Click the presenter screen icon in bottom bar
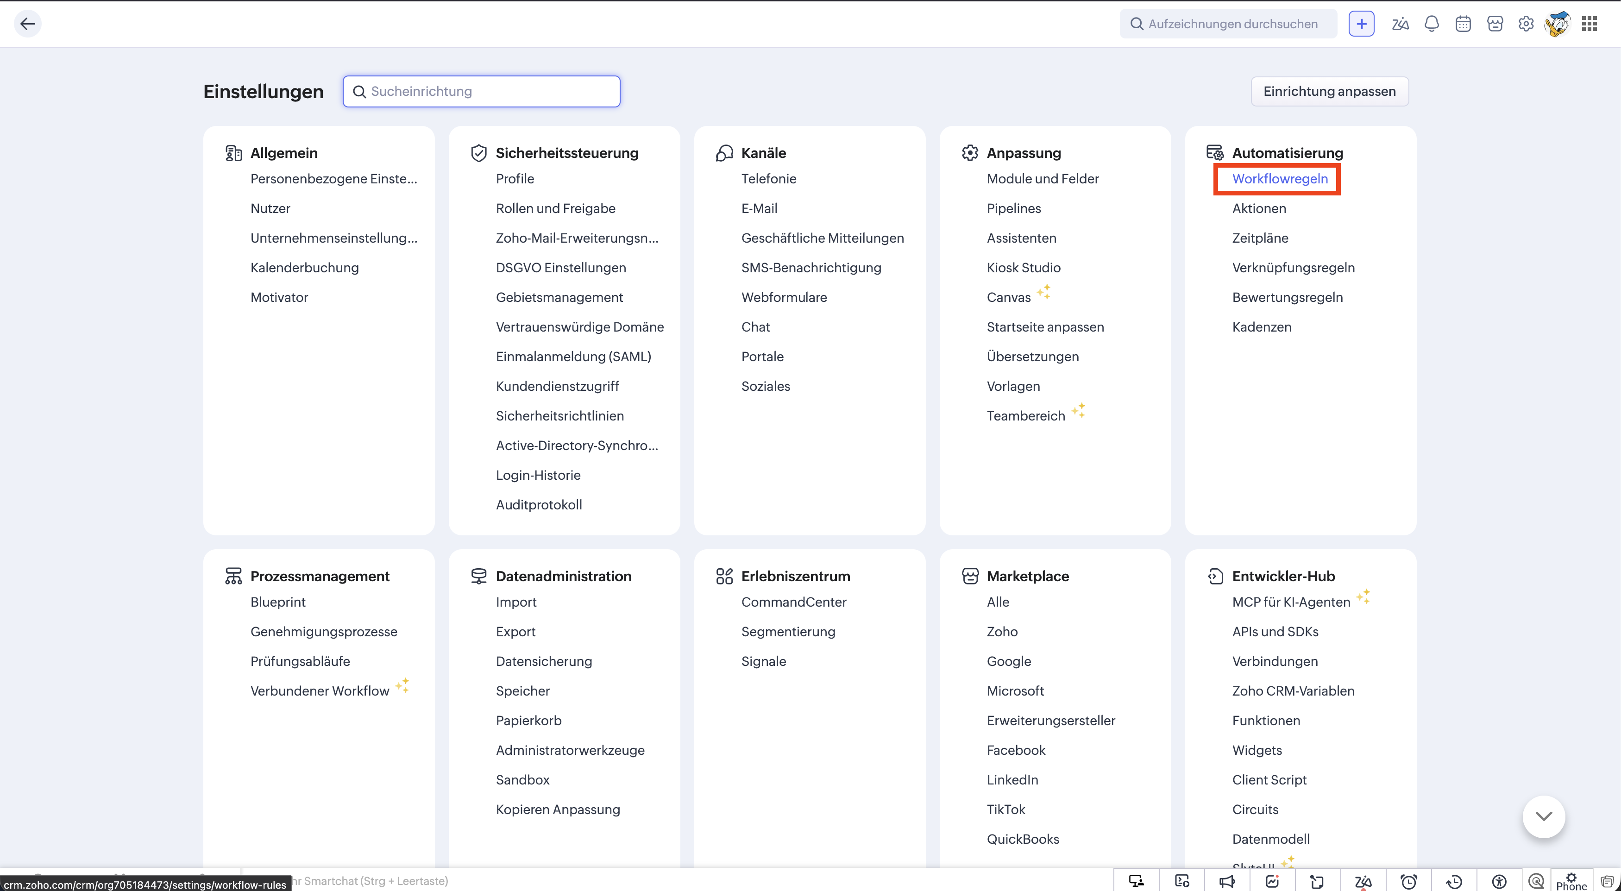Image resolution: width=1621 pixels, height=891 pixels. coord(1137,881)
